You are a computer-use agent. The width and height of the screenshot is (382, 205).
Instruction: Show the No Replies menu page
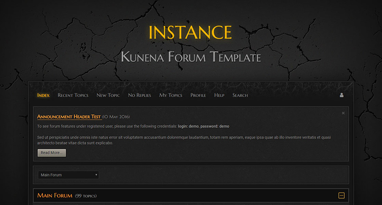[x=140, y=95]
